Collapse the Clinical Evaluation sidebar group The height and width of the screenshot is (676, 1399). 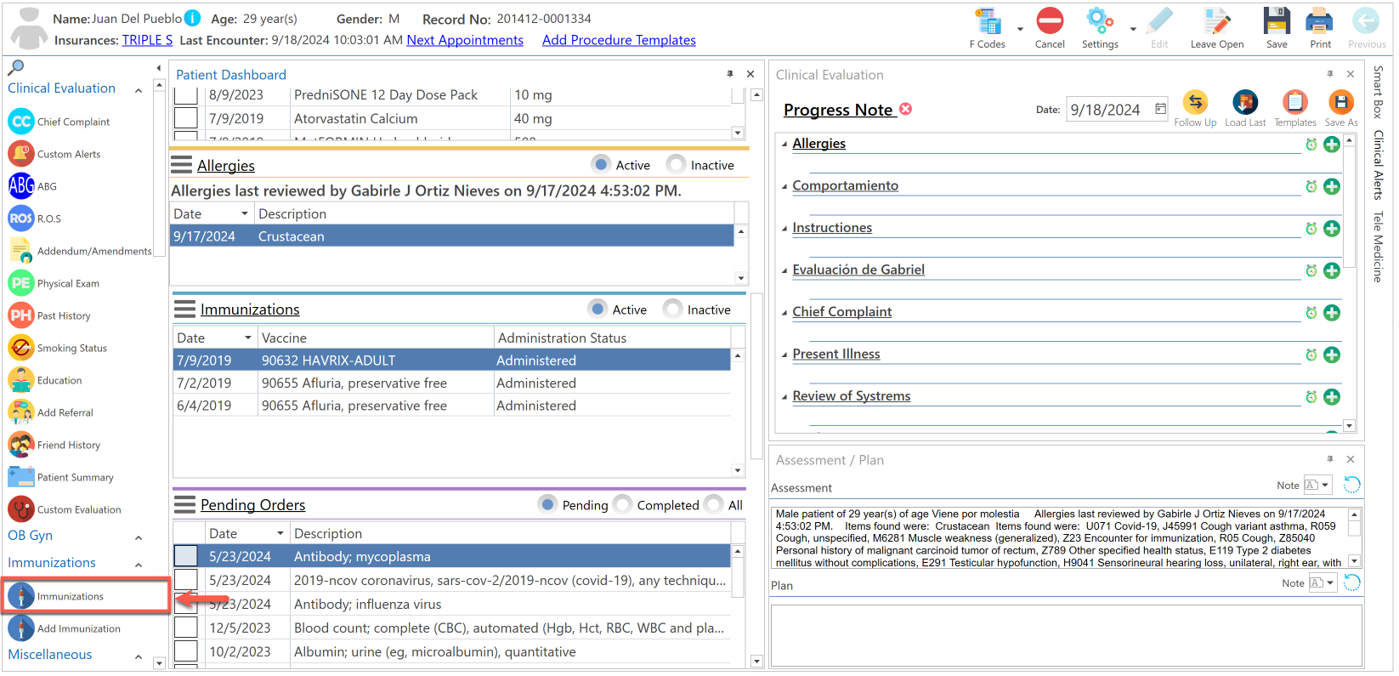coord(139,90)
